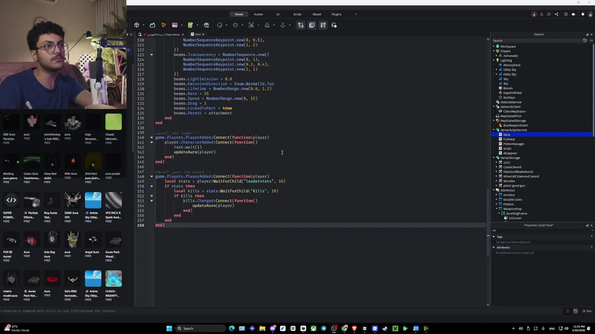Fold the 'if stats then' block
The width and height of the screenshot is (595, 334).
click(x=151, y=186)
